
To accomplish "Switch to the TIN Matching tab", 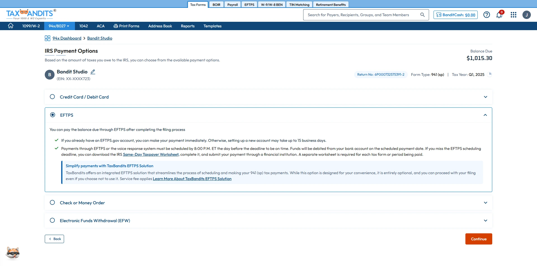I will (299, 5).
